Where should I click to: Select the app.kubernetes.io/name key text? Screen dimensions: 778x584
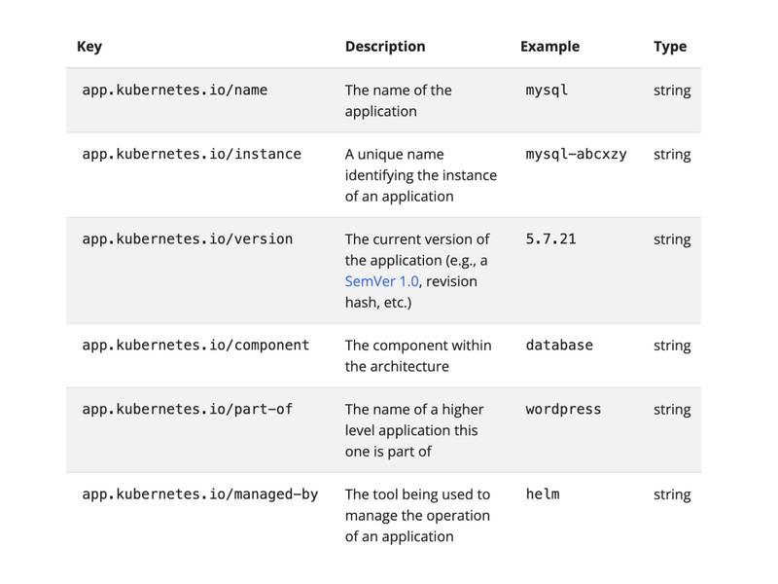pos(174,91)
